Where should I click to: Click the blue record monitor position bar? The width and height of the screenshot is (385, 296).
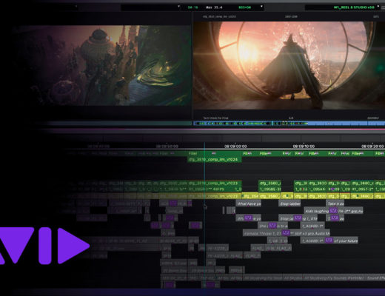[x=289, y=124]
